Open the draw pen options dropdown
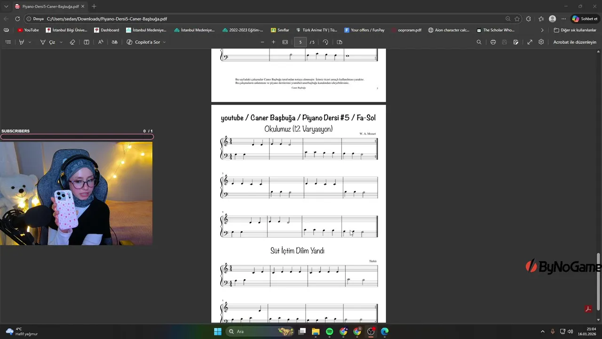This screenshot has height=339, width=602. (61, 42)
